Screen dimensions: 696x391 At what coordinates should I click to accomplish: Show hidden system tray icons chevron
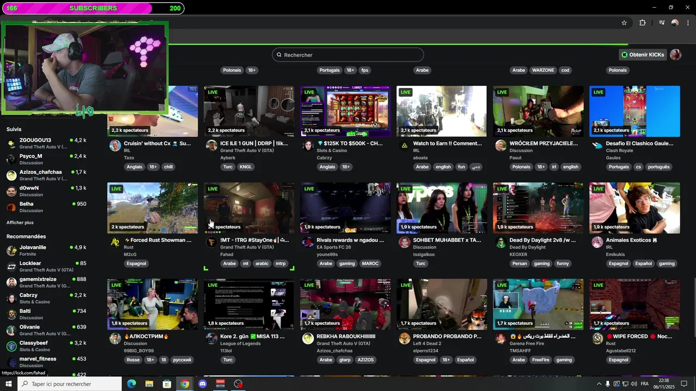pyautogui.click(x=599, y=384)
